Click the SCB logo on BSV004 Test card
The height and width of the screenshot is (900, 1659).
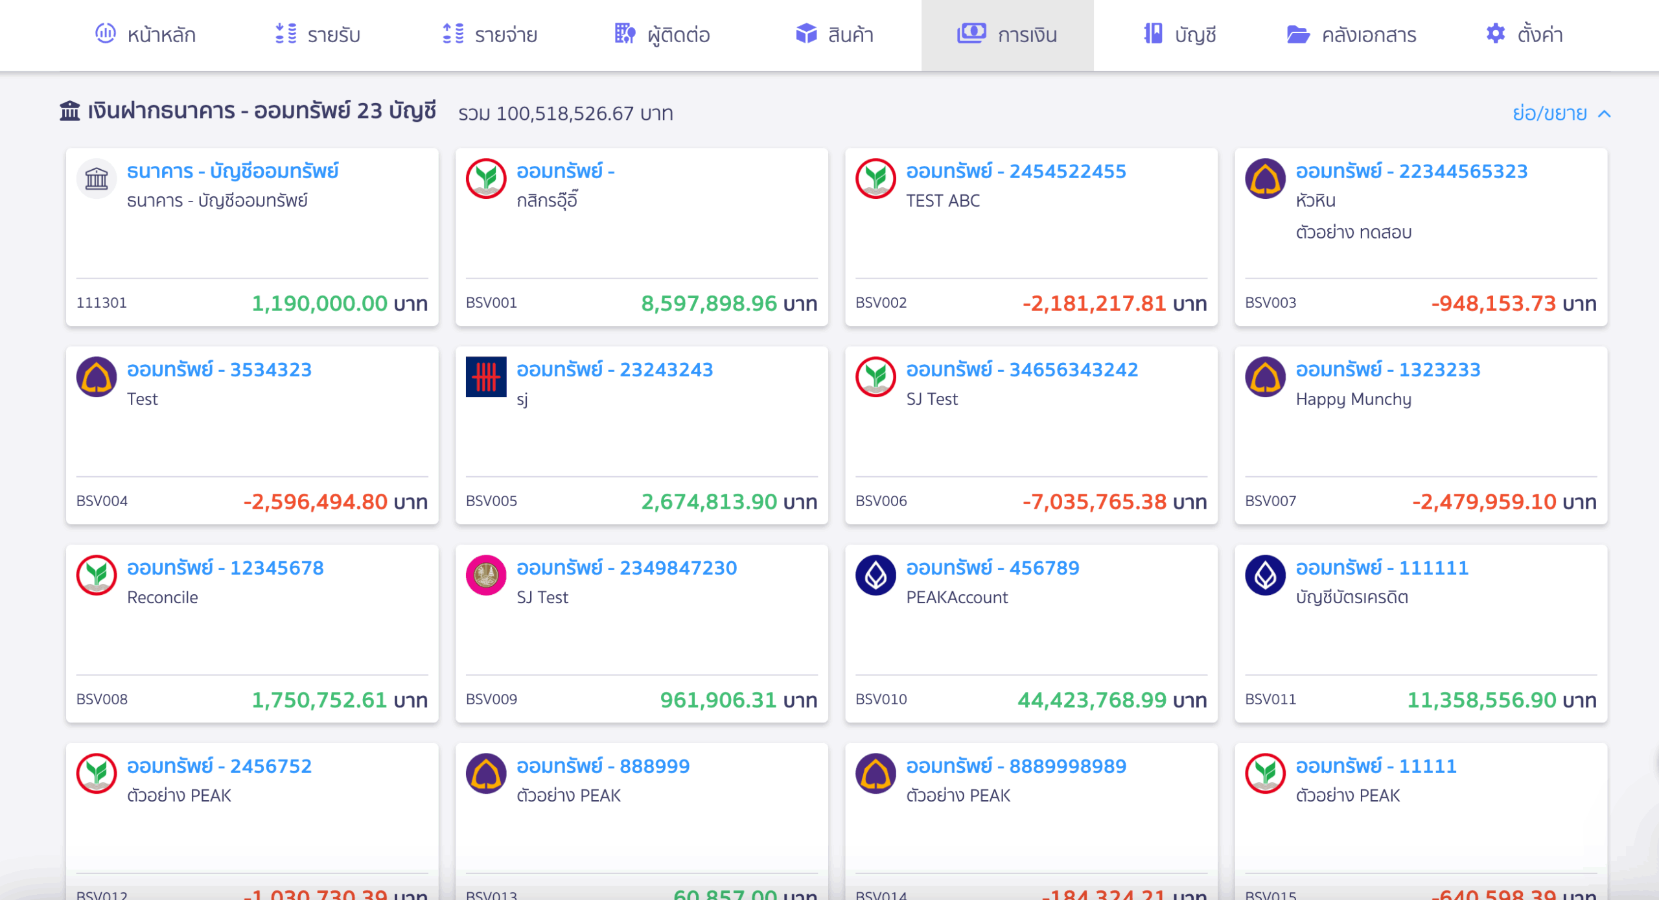tap(97, 376)
